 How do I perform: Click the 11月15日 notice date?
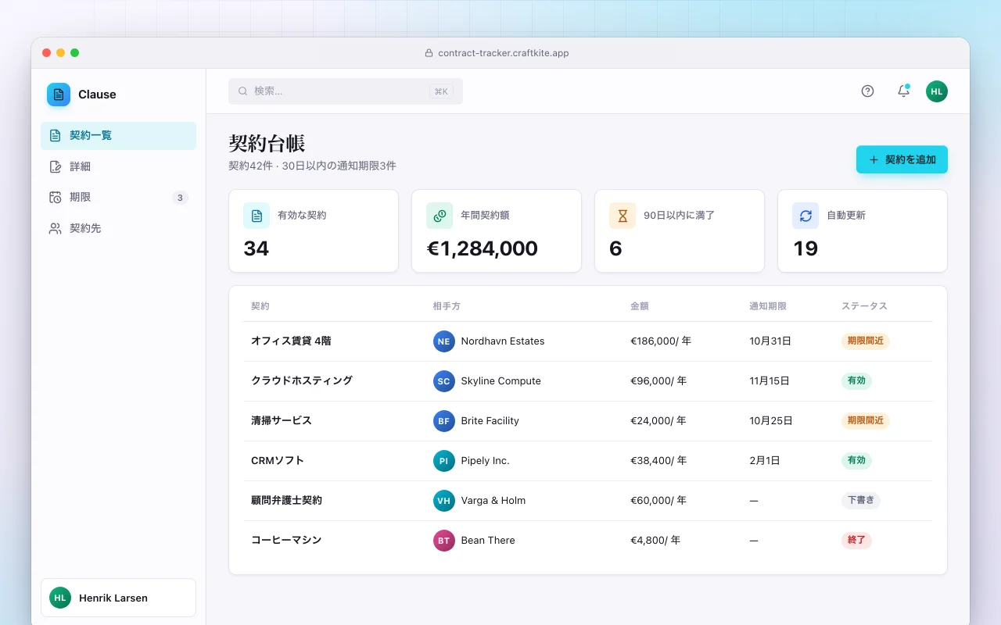770,381
